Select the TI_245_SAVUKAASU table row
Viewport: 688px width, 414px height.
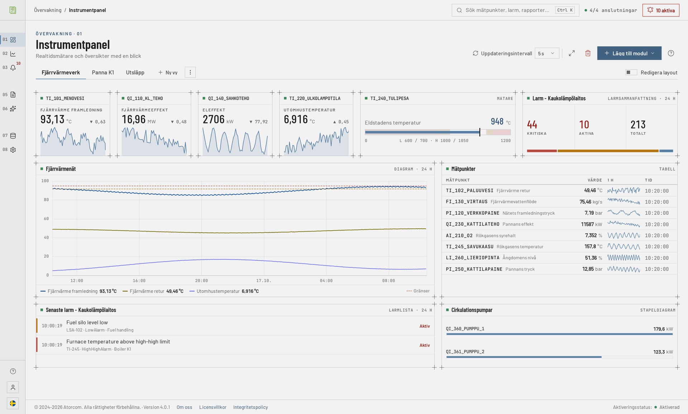559,247
